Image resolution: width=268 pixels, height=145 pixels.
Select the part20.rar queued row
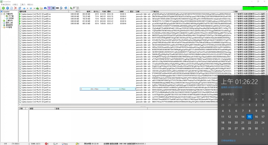143,47
